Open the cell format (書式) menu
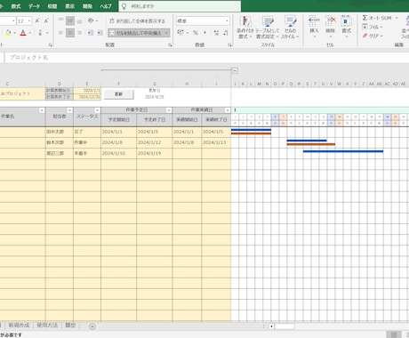The height and width of the screenshot is (338, 409). click(x=346, y=28)
